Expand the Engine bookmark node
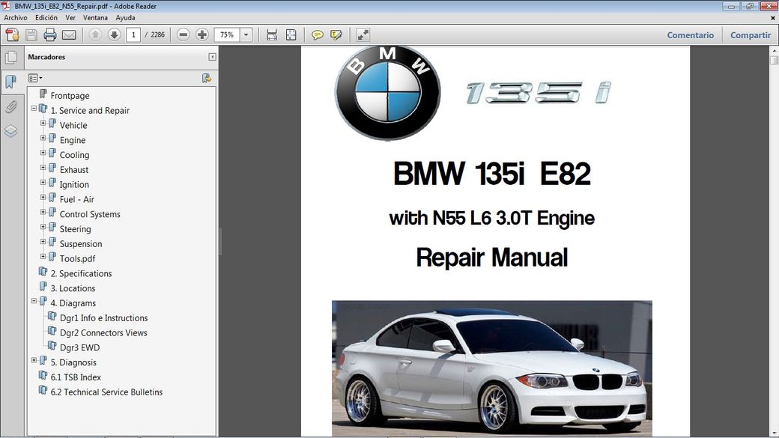The width and height of the screenshot is (779, 438). tap(43, 139)
